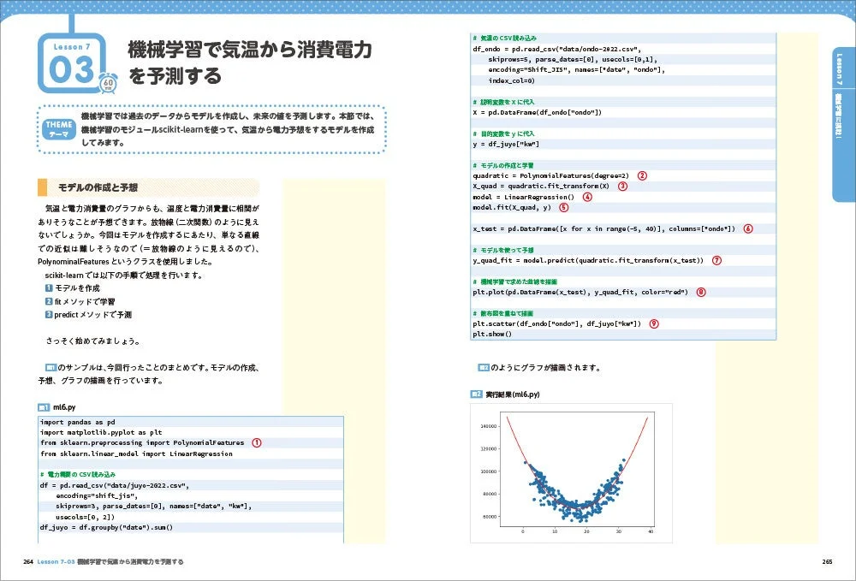The image size is (856, 581).
Task: Click the orange marker beside モデルの作成と予想
Action: [x=45, y=186]
